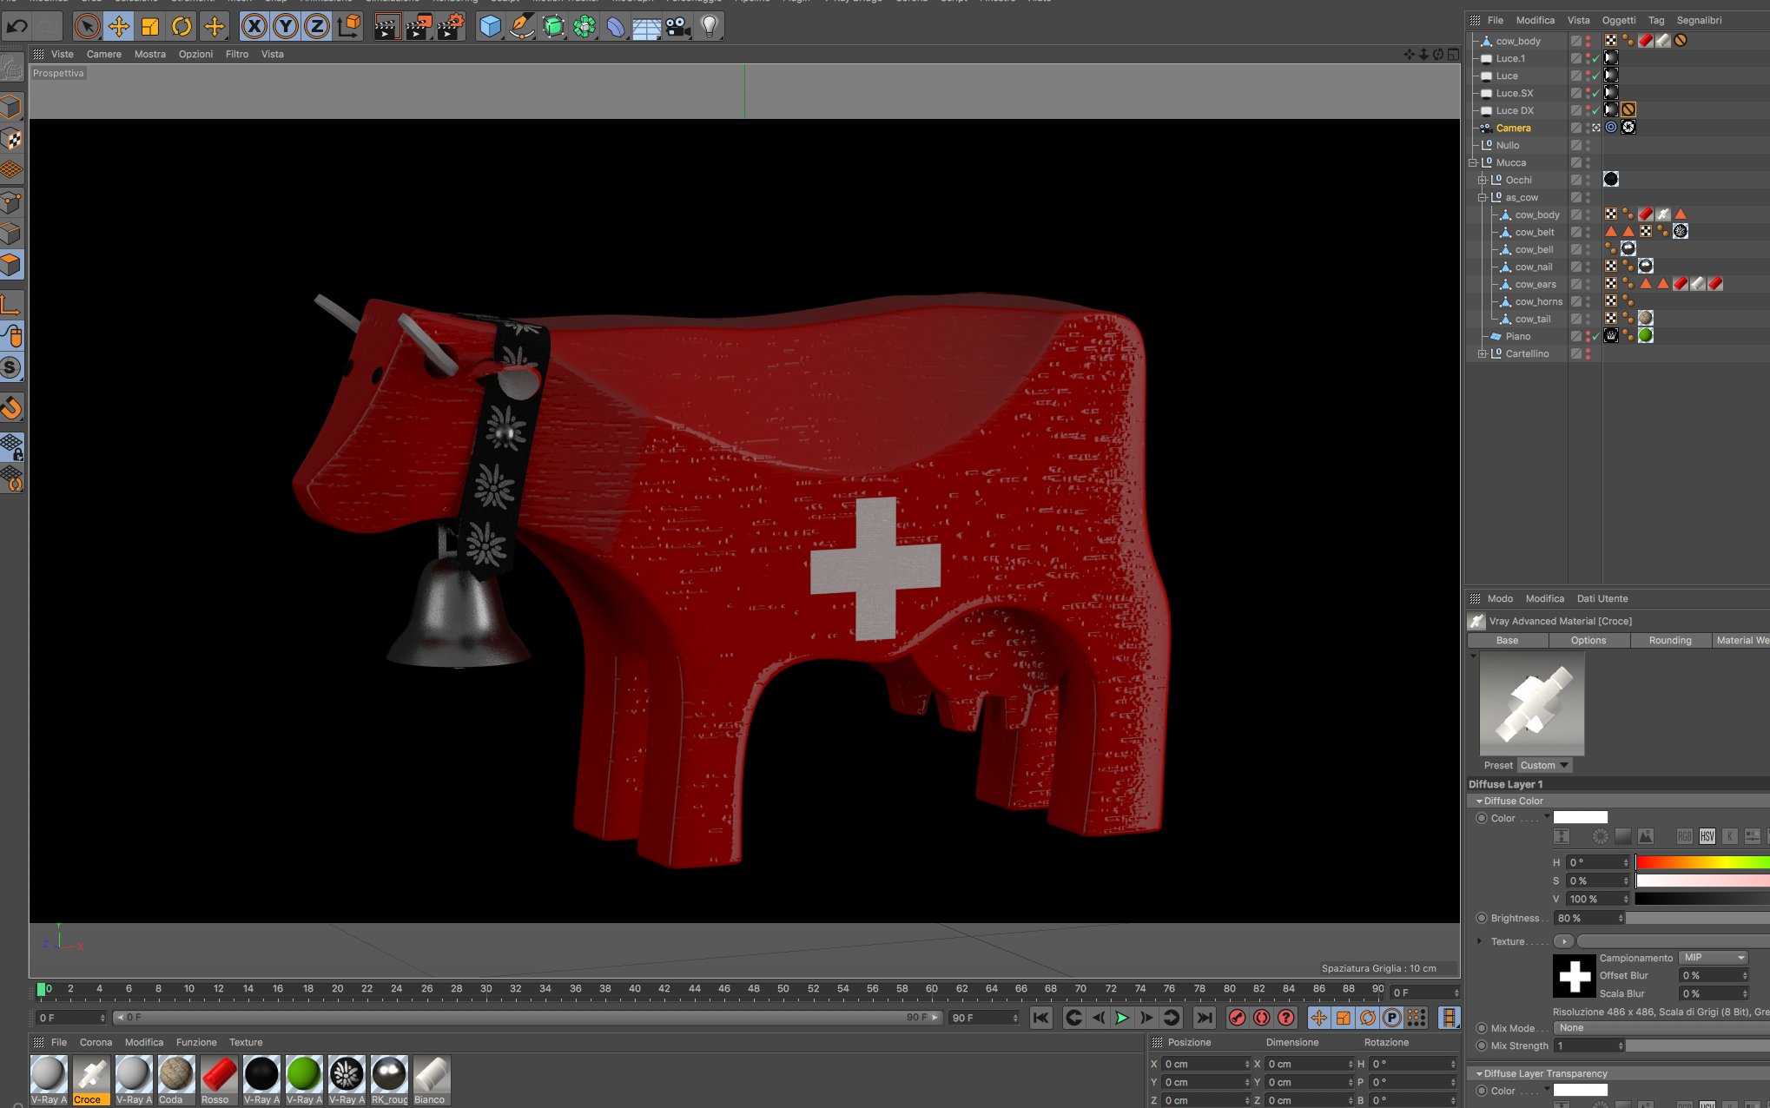Image resolution: width=1770 pixels, height=1108 pixels.
Task: Toggle the X axis lock
Action: 254,26
